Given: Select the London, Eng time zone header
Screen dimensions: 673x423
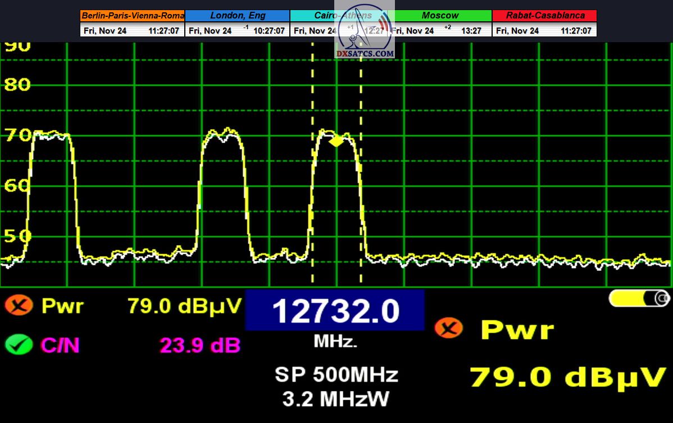Looking at the screenshot, I should pyautogui.click(x=237, y=16).
